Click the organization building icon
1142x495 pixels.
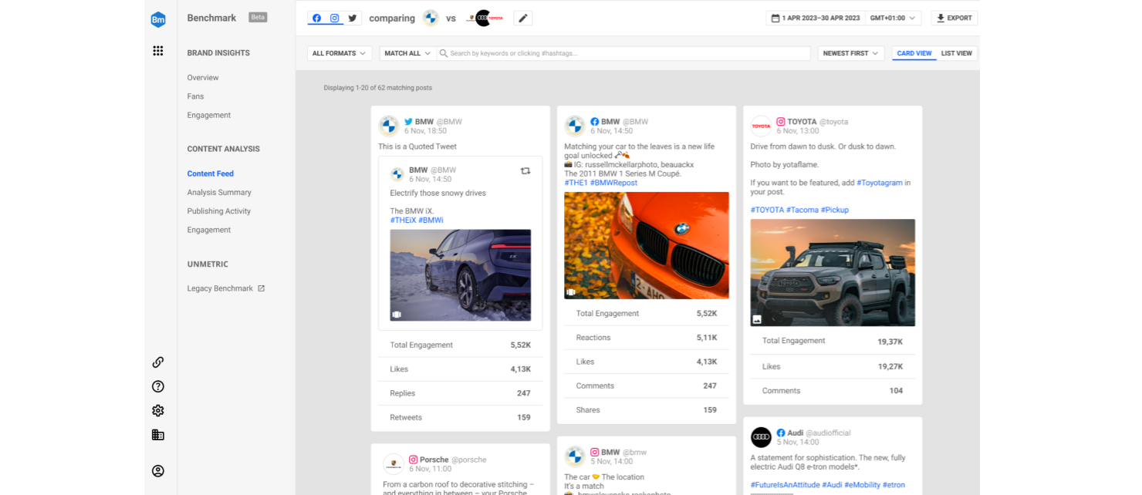tap(158, 435)
